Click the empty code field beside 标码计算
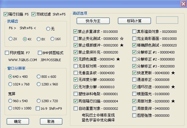 point(167,20)
